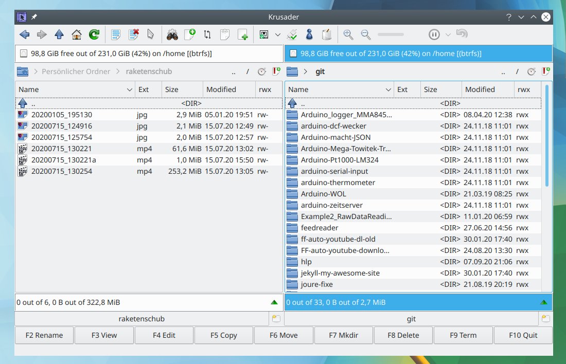The height and width of the screenshot is (364, 566).
Task: Click the undo job arrow icon
Action: pos(462,34)
